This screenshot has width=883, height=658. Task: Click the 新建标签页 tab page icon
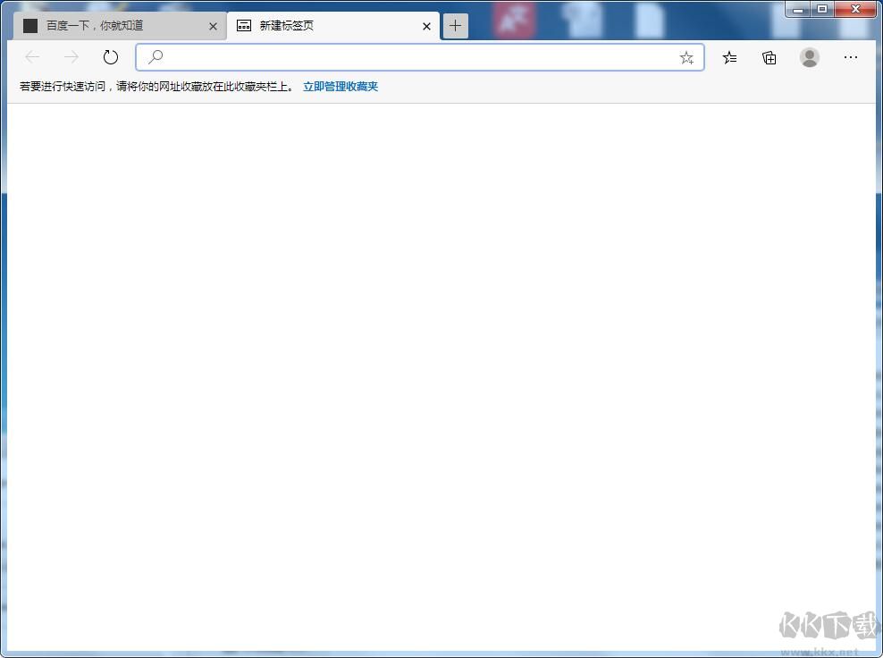click(244, 25)
